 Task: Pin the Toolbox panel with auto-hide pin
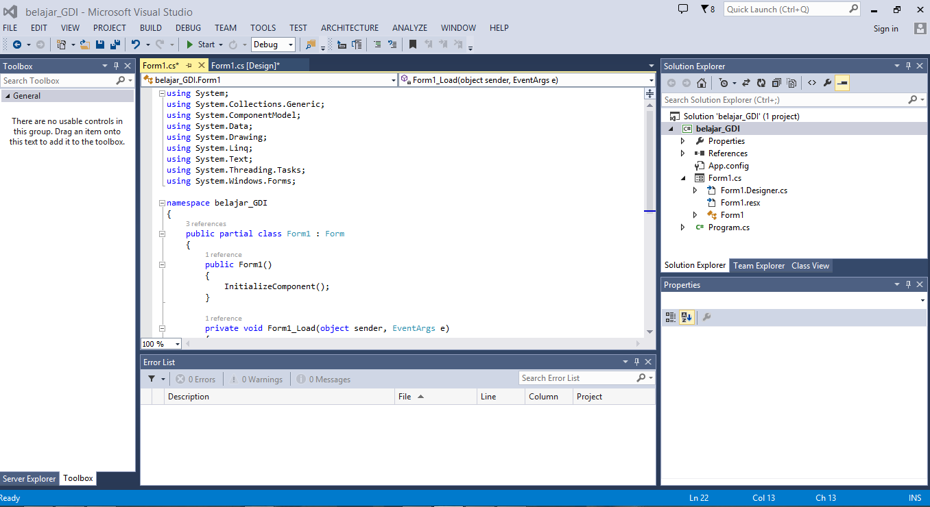click(117, 66)
